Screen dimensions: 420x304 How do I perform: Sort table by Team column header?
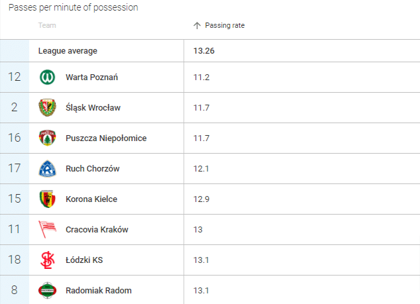[47, 25]
